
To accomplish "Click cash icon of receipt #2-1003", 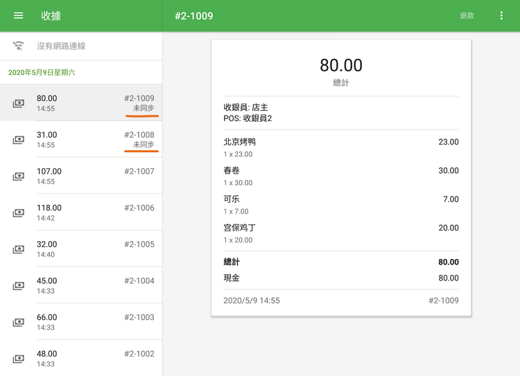I will pyautogui.click(x=19, y=322).
